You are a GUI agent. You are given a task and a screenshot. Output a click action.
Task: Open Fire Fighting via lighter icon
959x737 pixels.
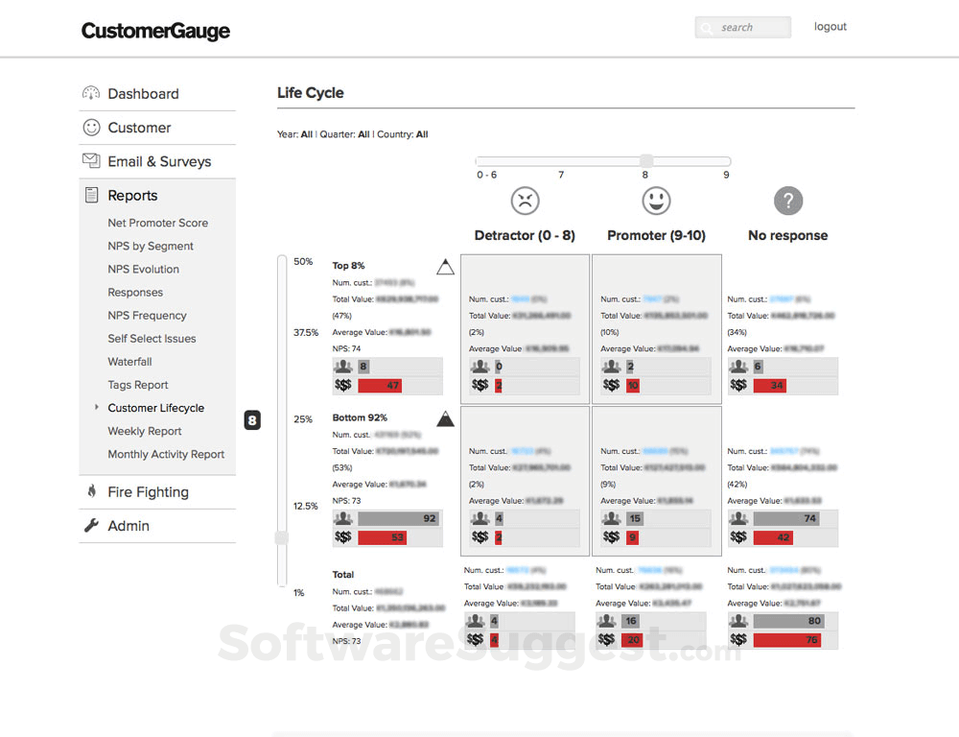click(92, 491)
